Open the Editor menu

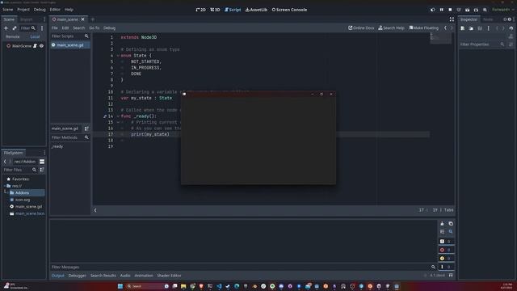pos(55,10)
